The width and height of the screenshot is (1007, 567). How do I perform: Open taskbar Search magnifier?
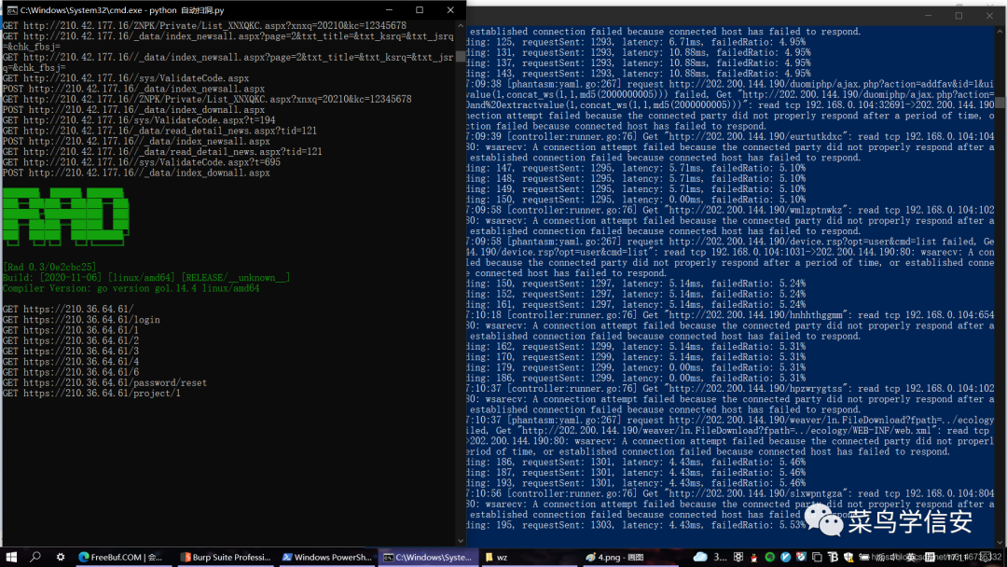[35, 557]
